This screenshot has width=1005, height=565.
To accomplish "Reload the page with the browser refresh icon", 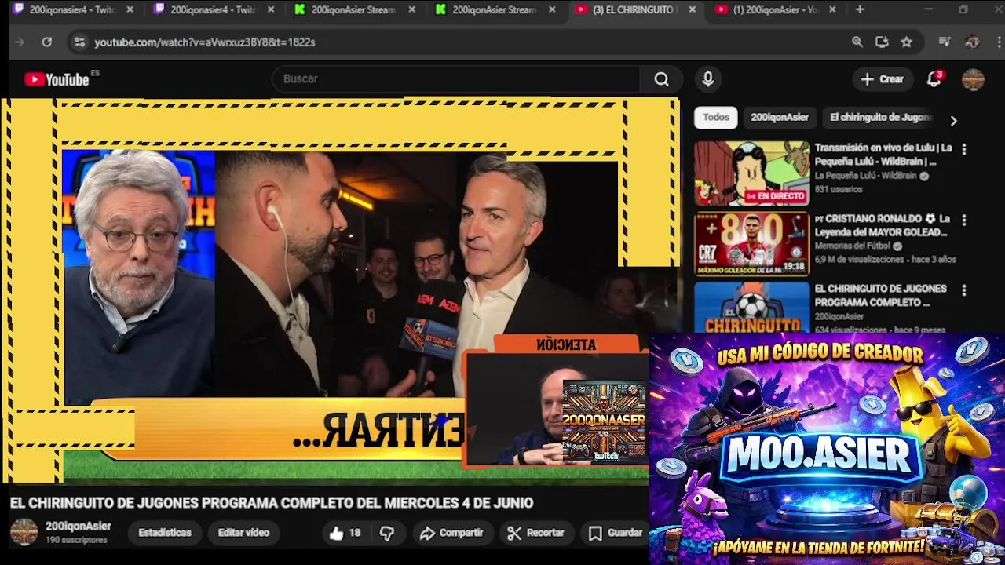I will pos(47,42).
